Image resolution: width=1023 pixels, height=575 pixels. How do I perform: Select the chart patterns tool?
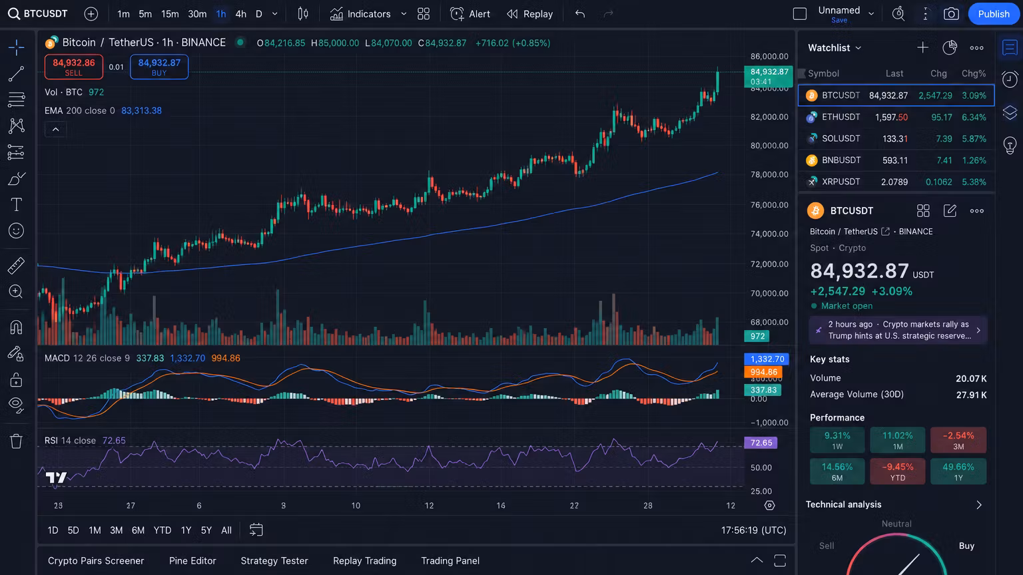point(16,126)
